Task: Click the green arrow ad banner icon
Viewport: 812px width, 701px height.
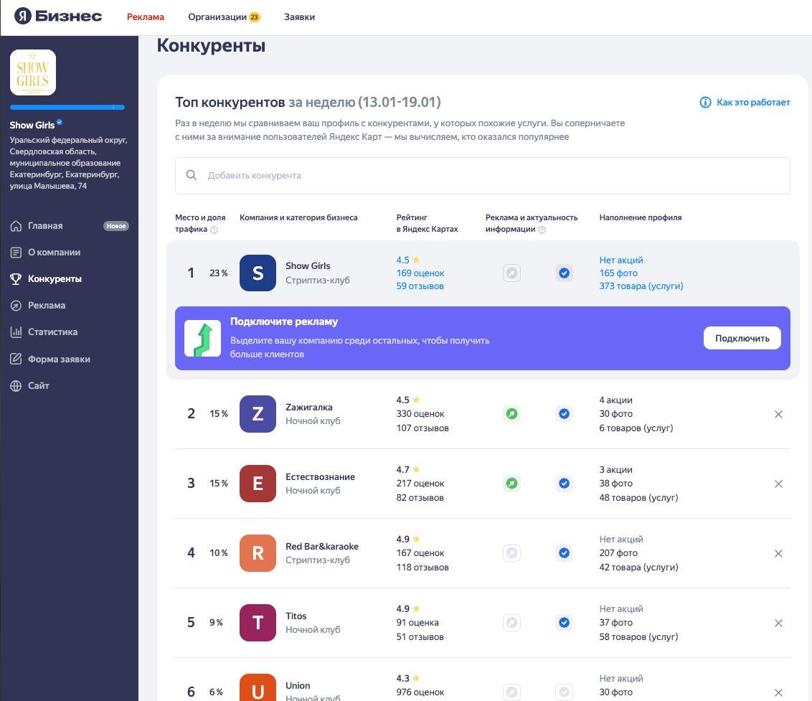Action: (202, 339)
